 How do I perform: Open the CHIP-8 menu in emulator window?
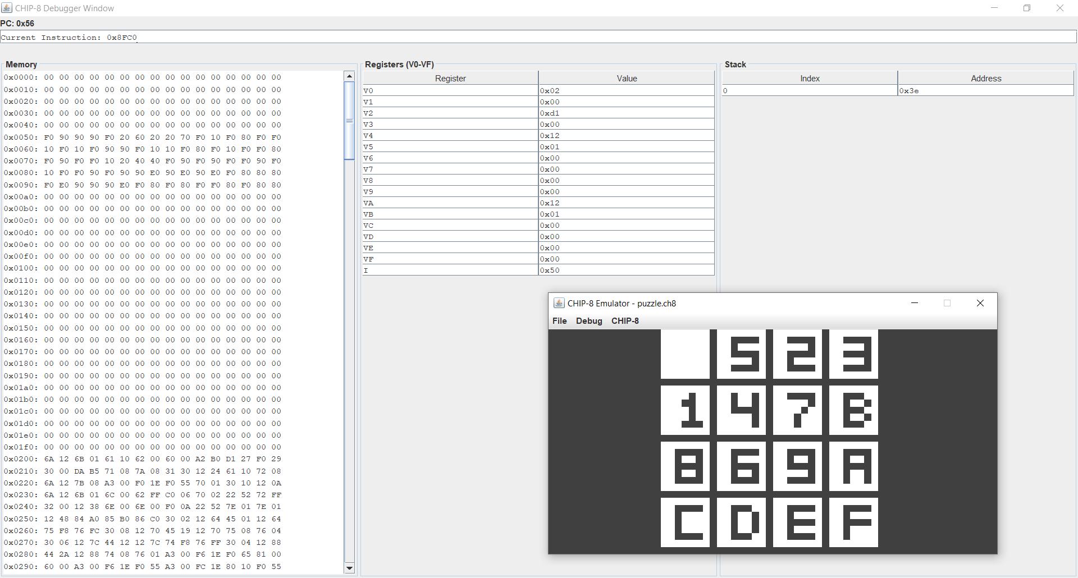(625, 321)
